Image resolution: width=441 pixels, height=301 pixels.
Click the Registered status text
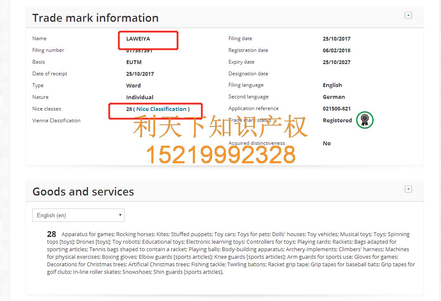coord(337,120)
